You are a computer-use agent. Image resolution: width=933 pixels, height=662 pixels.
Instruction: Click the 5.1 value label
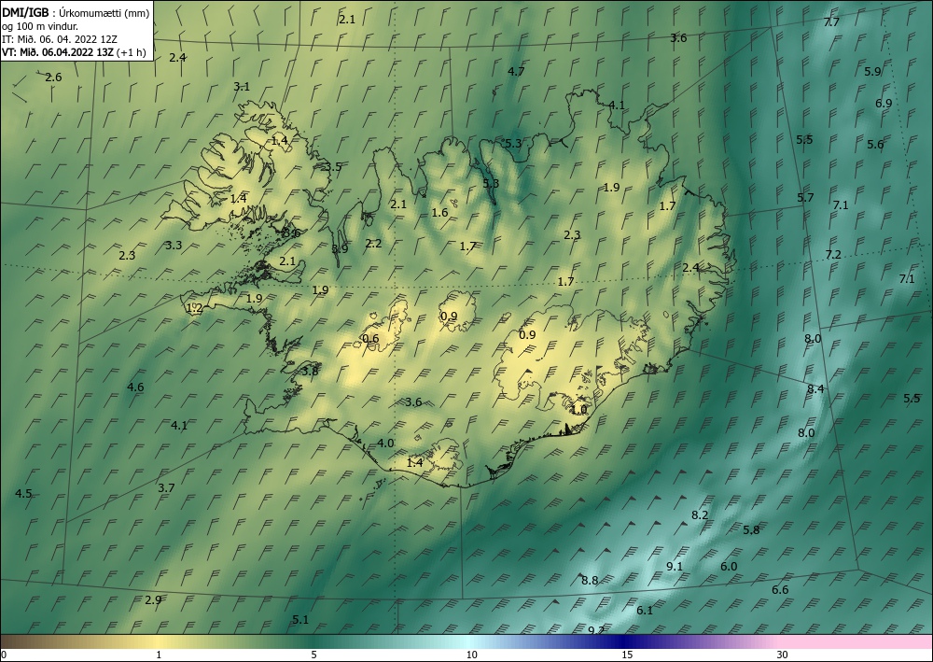(x=301, y=619)
